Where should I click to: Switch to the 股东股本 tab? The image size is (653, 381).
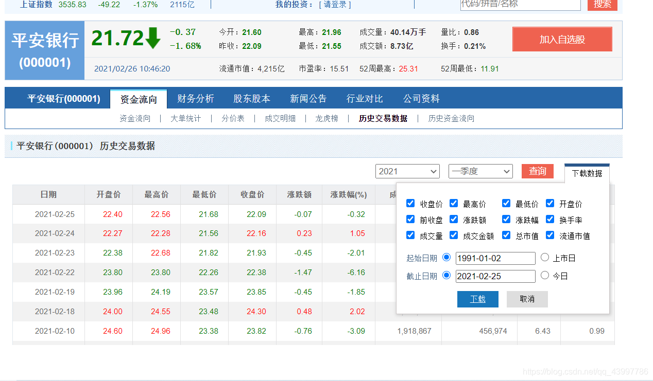[x=252, y=98]
